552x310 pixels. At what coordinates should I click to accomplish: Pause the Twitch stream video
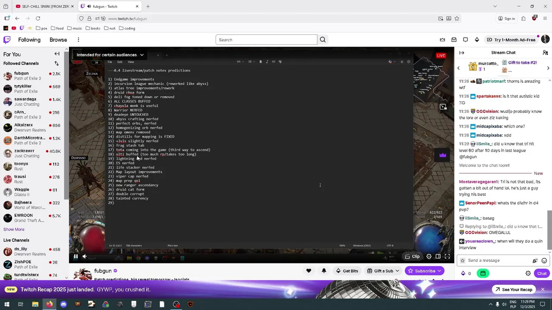[x=75, y=257]
